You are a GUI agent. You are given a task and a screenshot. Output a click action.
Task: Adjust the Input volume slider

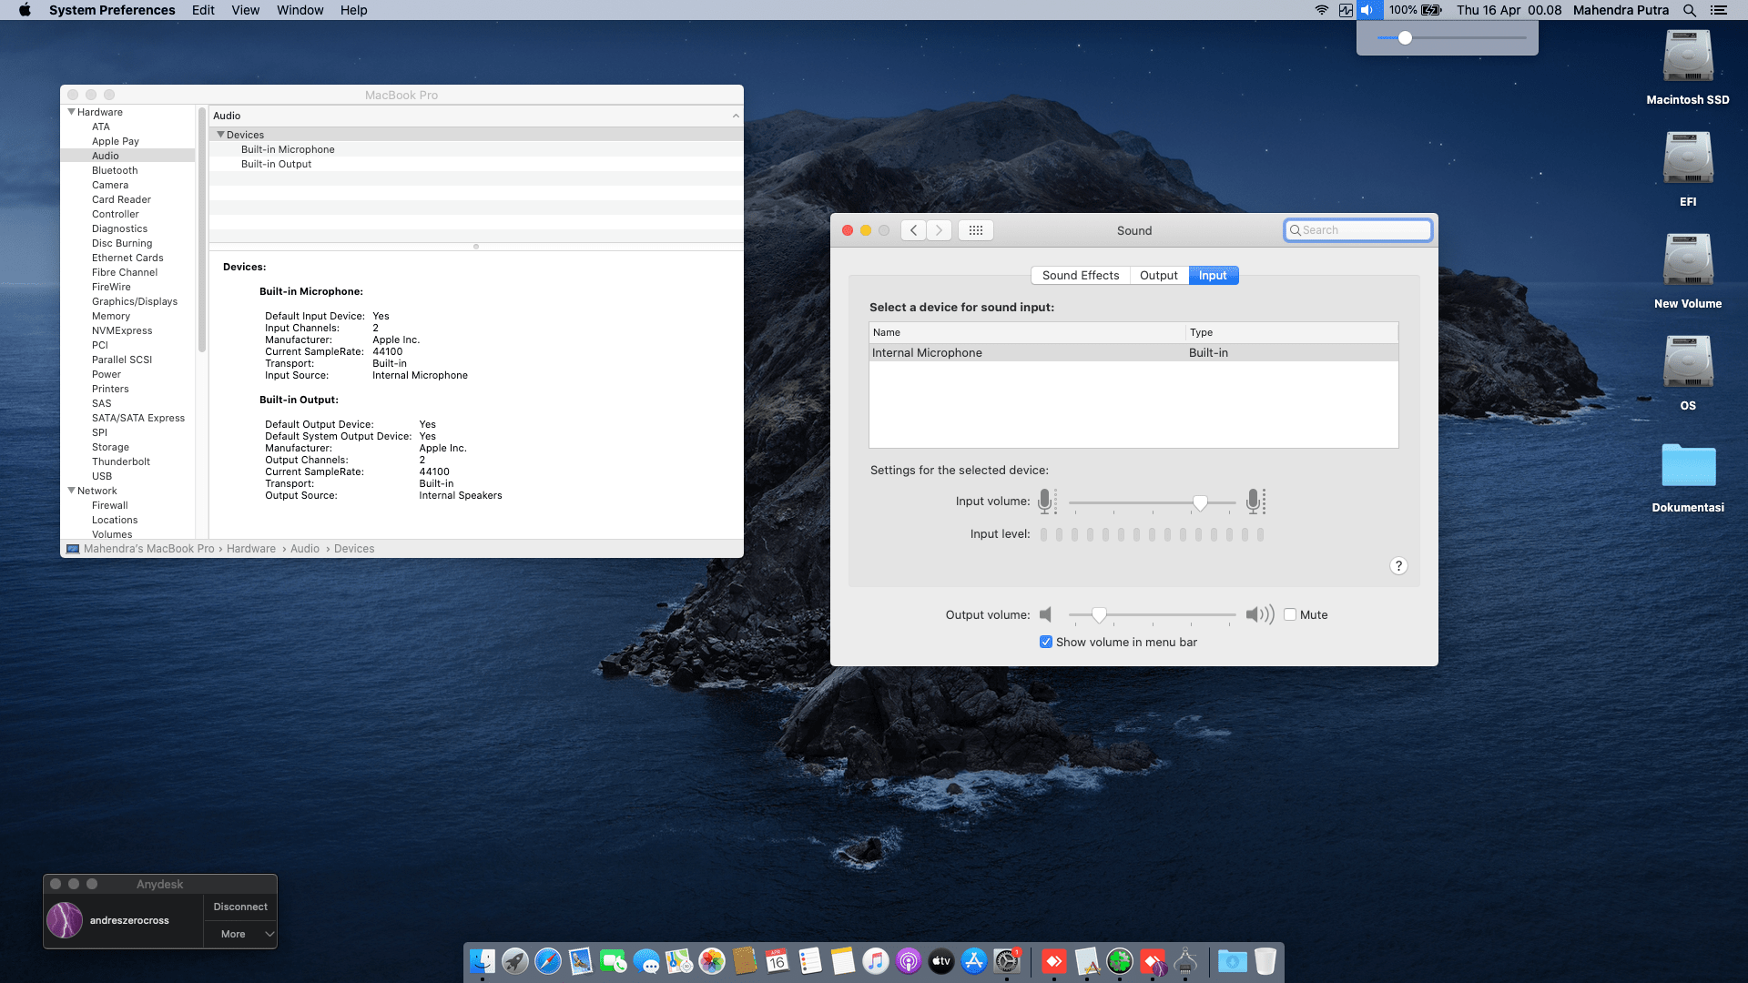[x=1200, y=502]
